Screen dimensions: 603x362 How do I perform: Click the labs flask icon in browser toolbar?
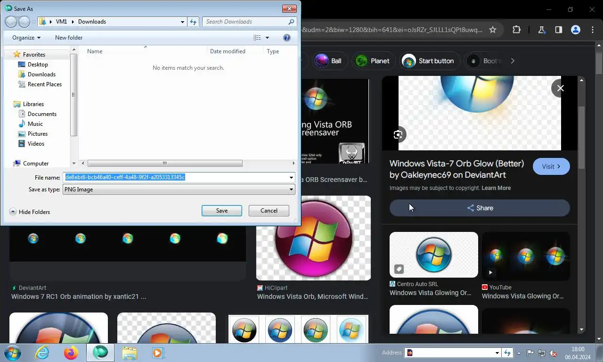click(541, 30)
